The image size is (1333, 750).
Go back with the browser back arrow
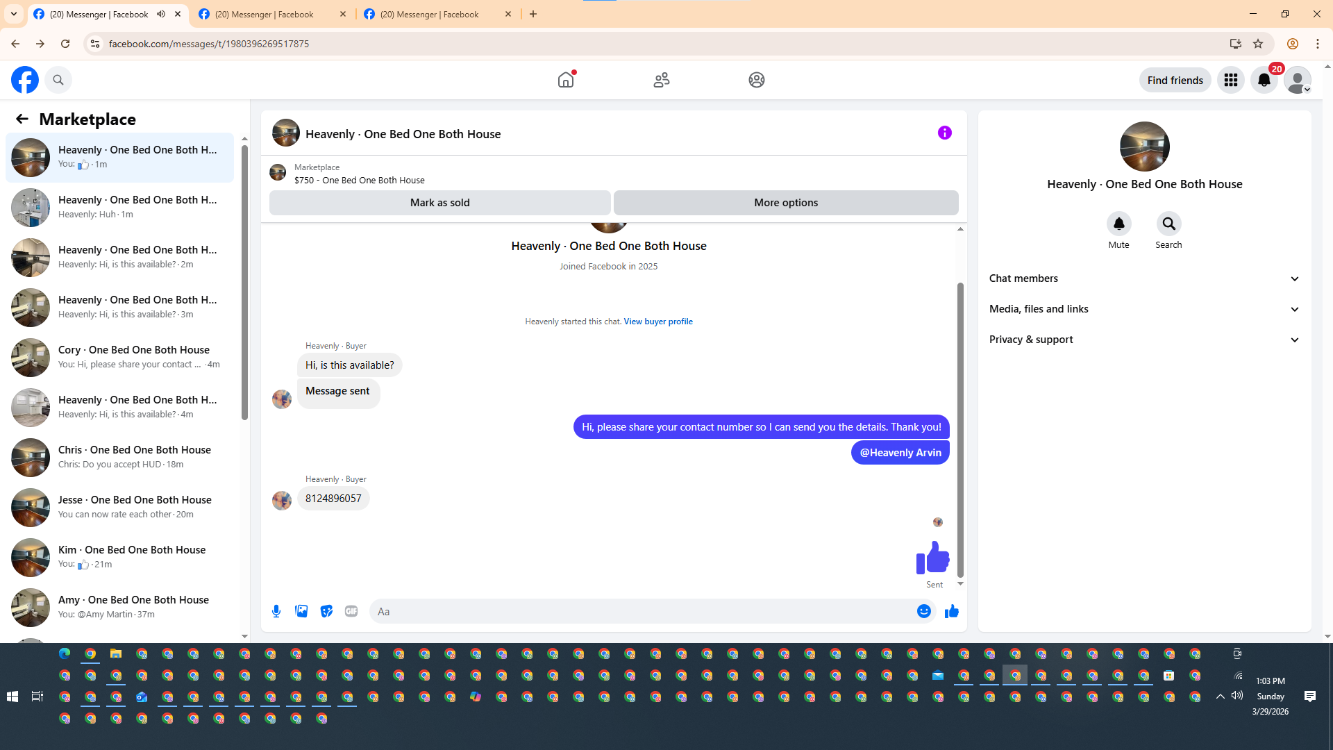15,44
